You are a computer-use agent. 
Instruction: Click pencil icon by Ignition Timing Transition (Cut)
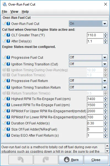coord(4,64)
